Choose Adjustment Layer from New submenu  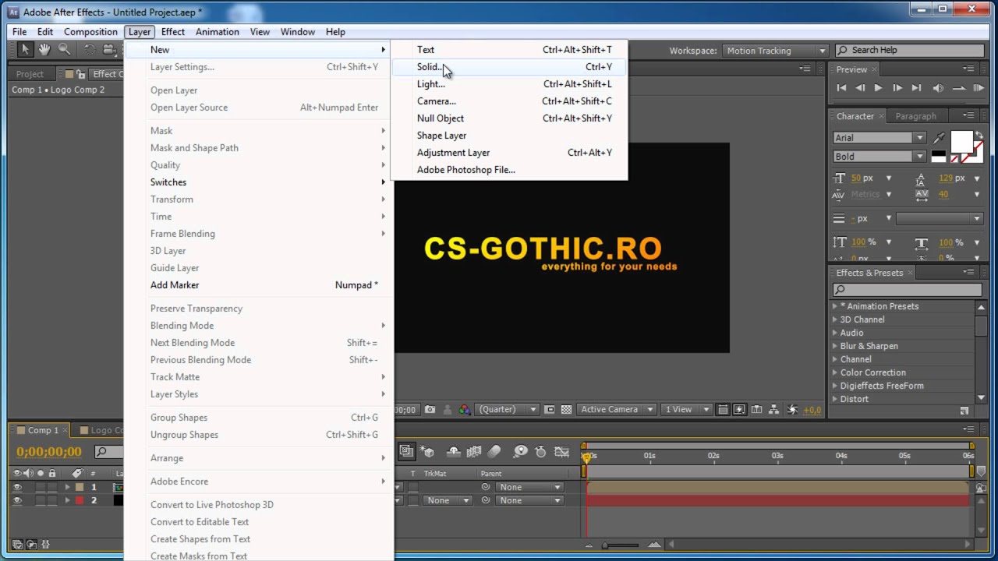509,153
